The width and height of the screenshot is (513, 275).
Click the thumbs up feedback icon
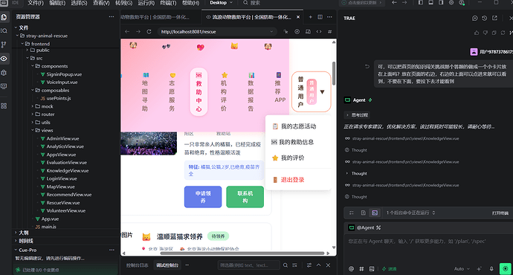(x=477, y=33)
